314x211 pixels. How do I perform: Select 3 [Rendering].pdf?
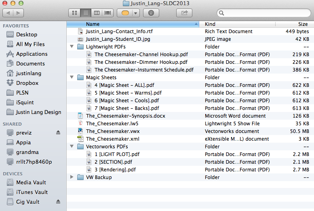click(115, 169)
